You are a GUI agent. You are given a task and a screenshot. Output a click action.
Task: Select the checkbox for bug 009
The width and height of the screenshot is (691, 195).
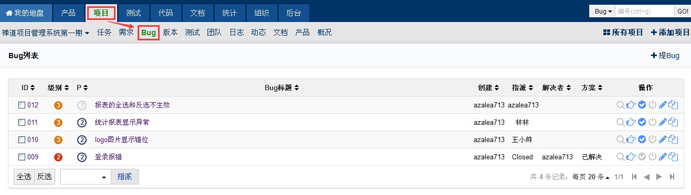click(22, 157)
